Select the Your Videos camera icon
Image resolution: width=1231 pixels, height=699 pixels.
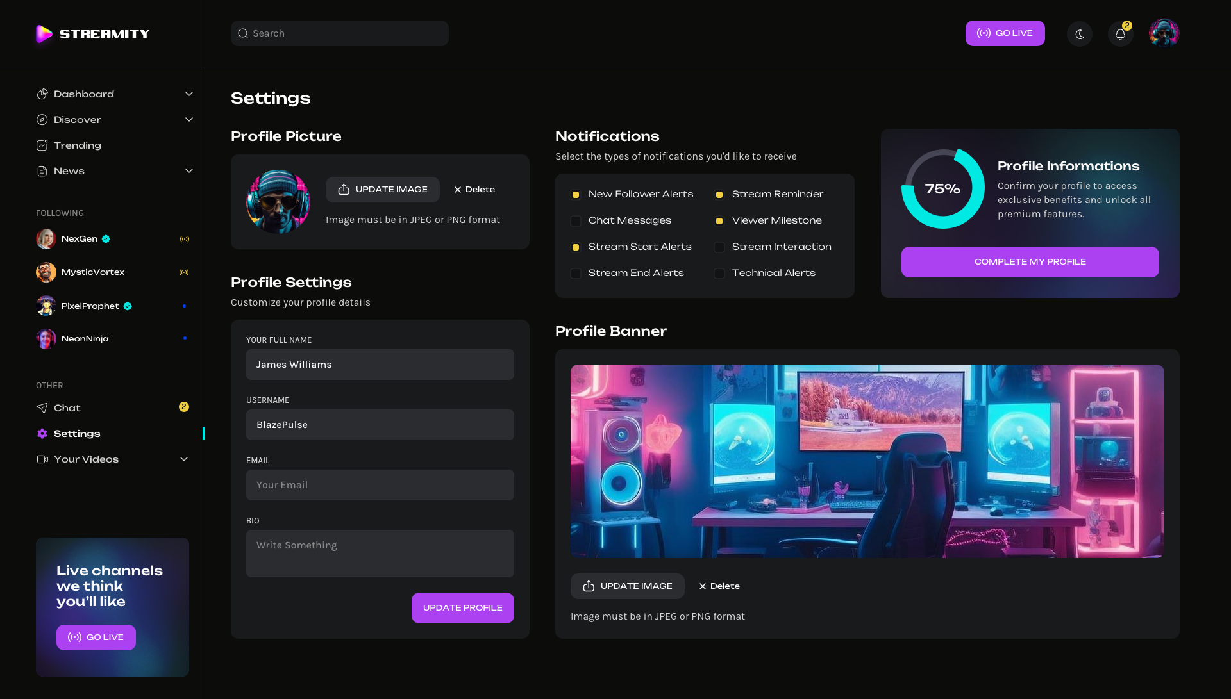pyautogui.click(x=42, y=459)
